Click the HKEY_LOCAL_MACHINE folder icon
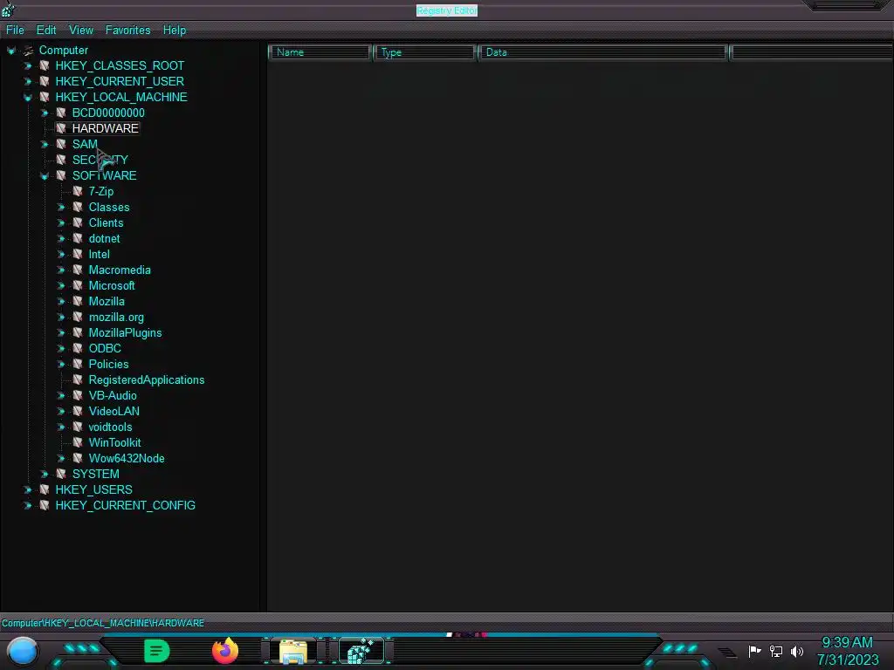This screenshot has width=894, height=670. pyautogui.click(x=45, y=98)
